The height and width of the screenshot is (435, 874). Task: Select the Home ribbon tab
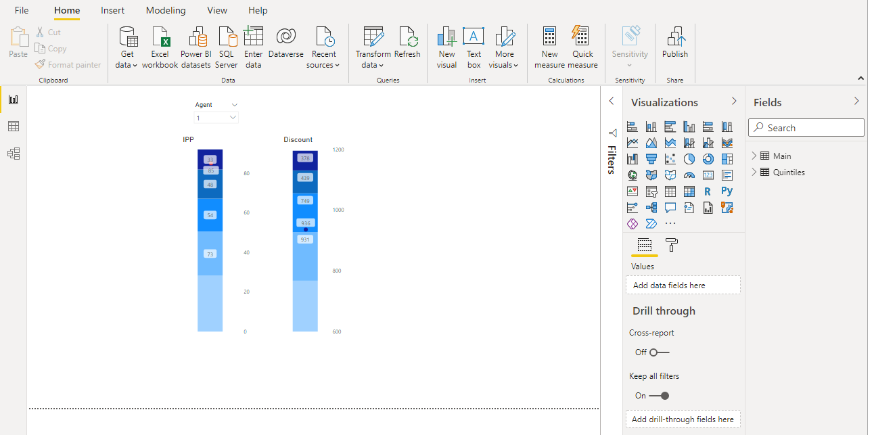[67, 10]
